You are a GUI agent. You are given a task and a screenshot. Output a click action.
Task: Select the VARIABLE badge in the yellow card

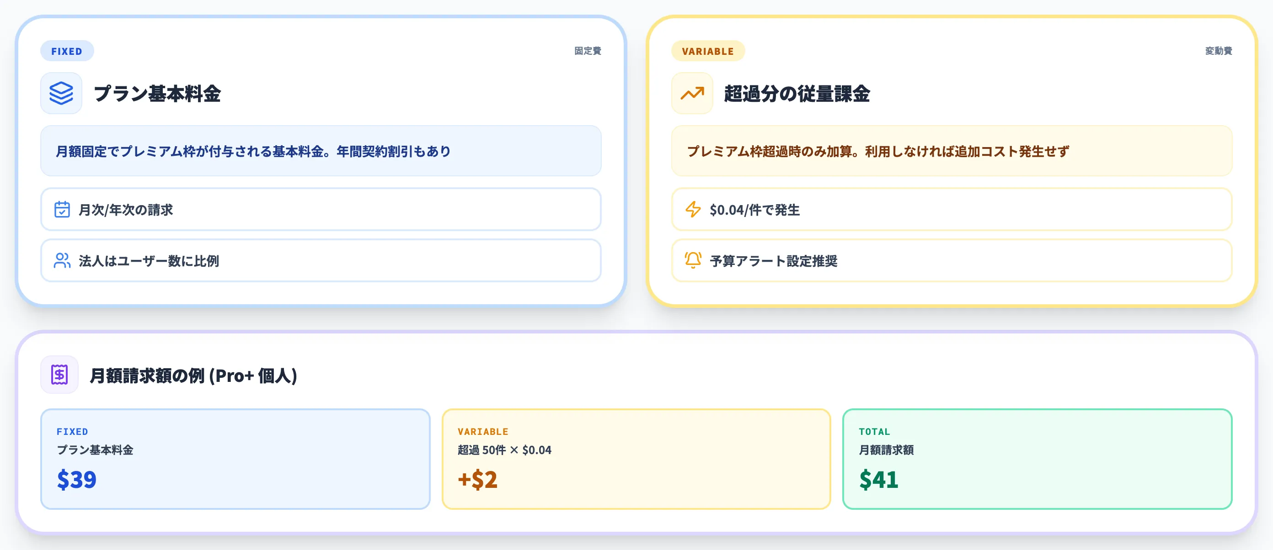[x=708, y=51]
